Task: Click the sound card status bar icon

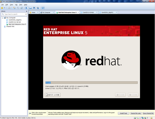Action: tap(148, 118)
